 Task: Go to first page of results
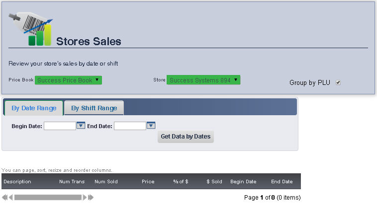tap(4, 198)
